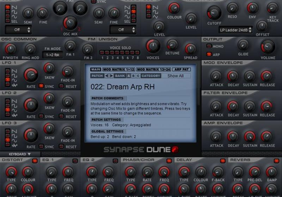The height and width of the screenshot is (197, 282).
Task: Click the BANK button
Action: pyautogui.click(x=120, y=76)
